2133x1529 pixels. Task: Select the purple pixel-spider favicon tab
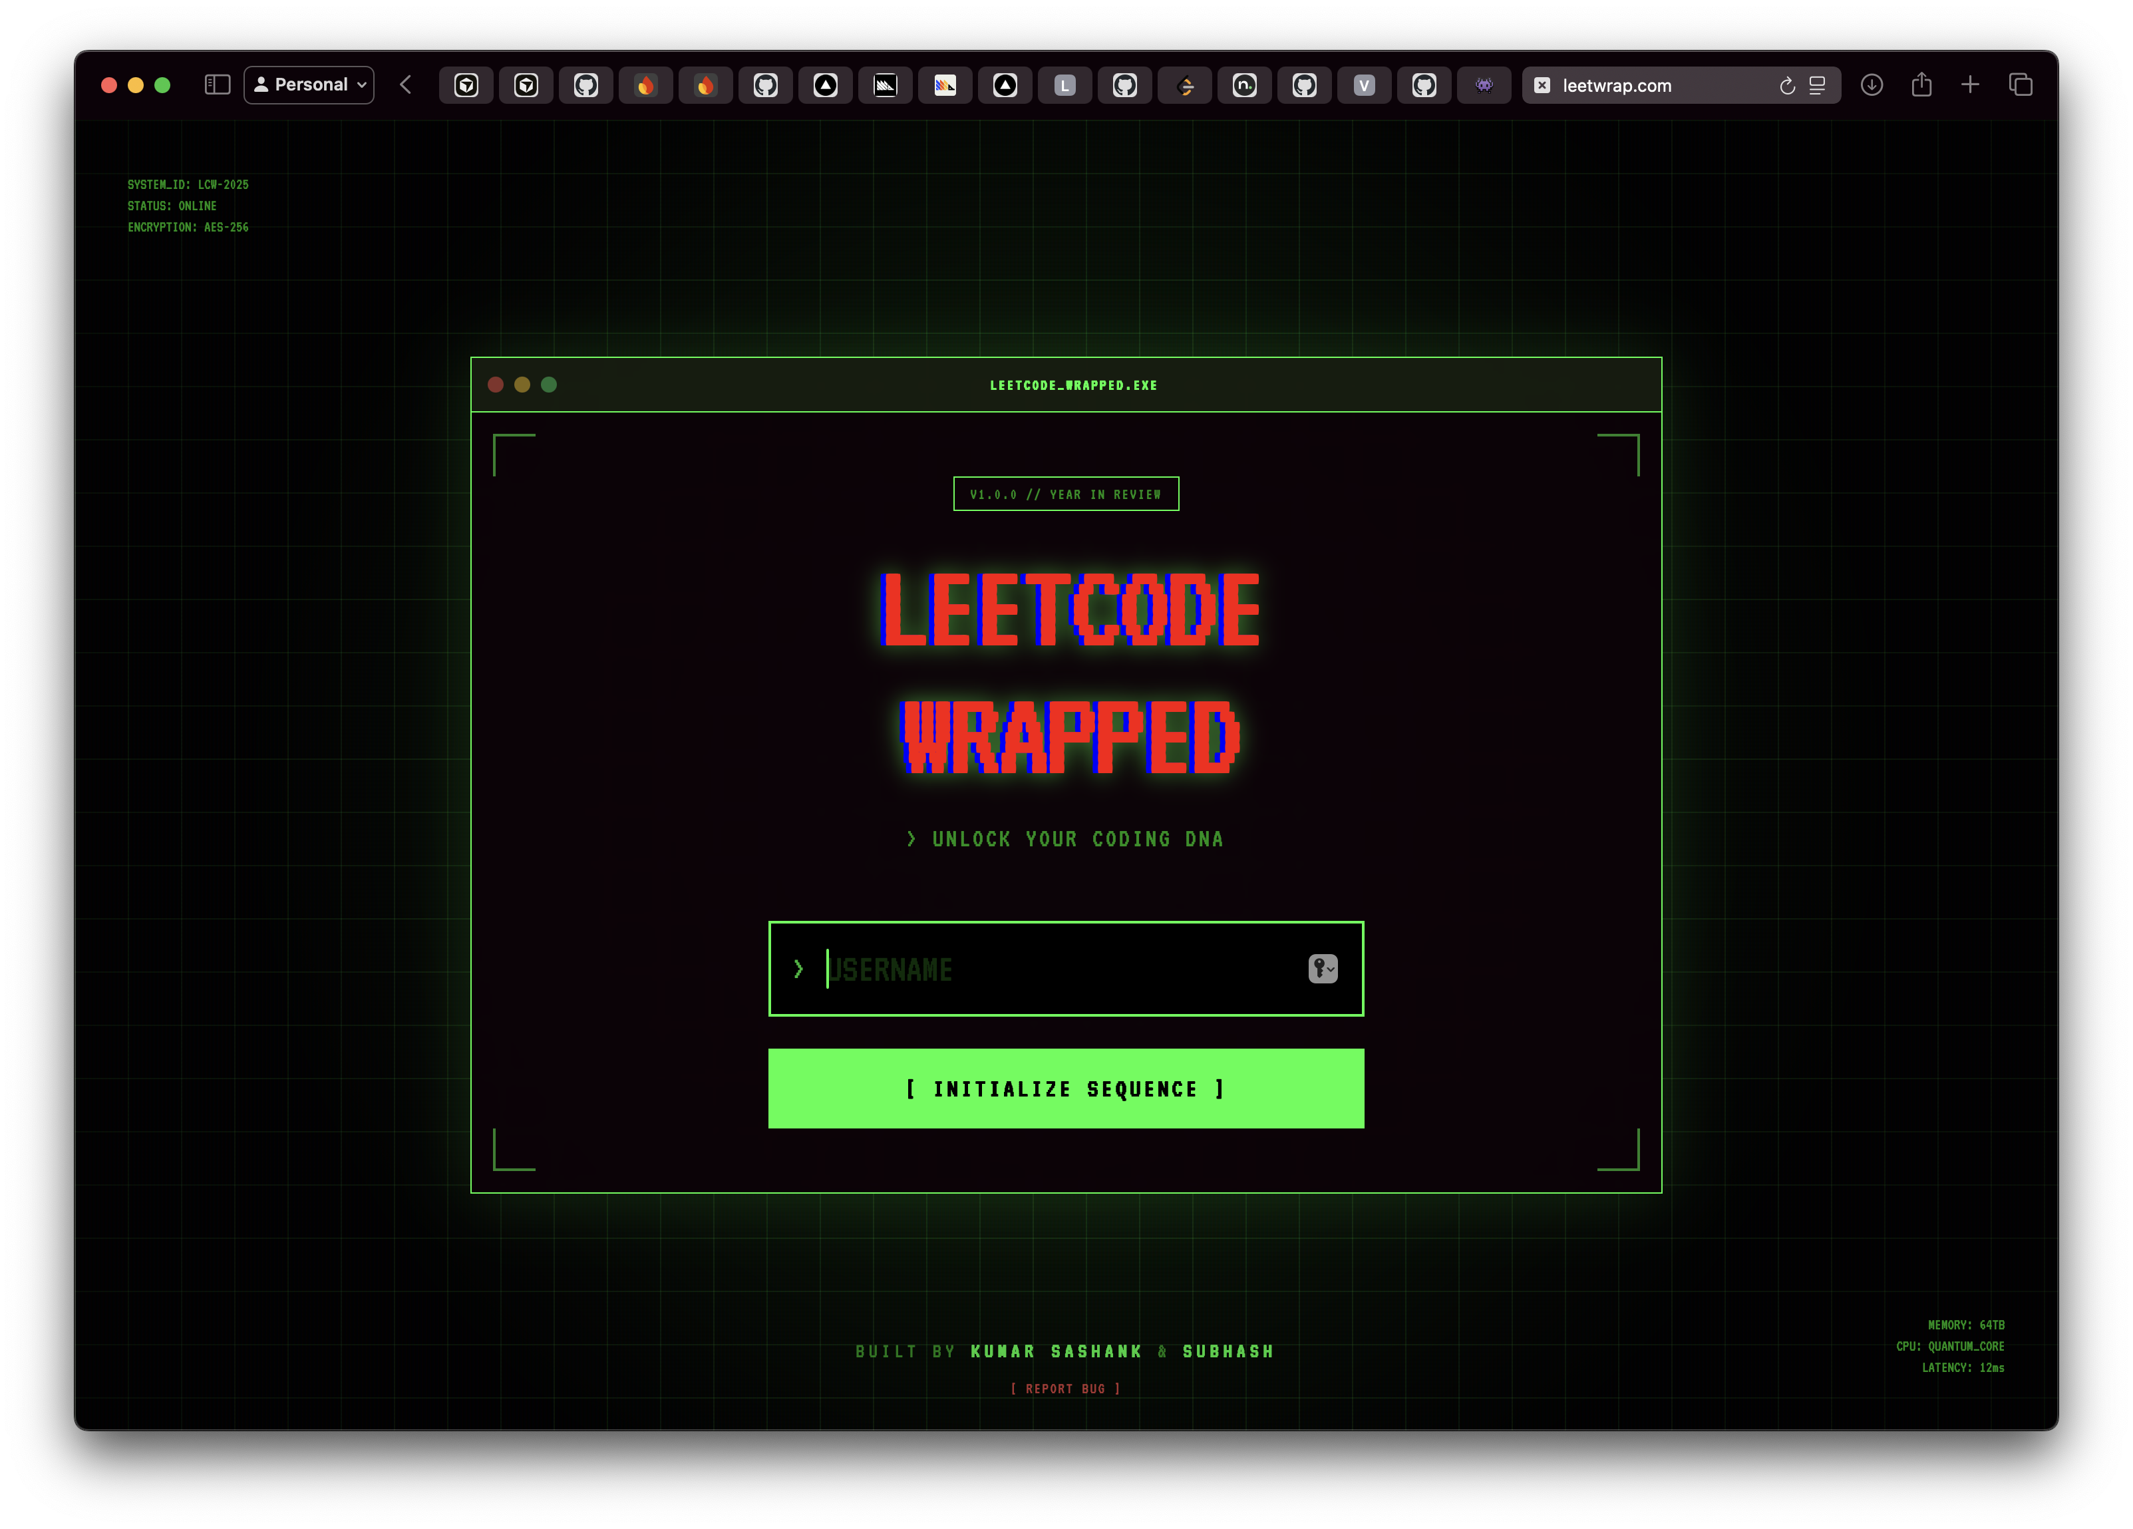pos(1484,86)
